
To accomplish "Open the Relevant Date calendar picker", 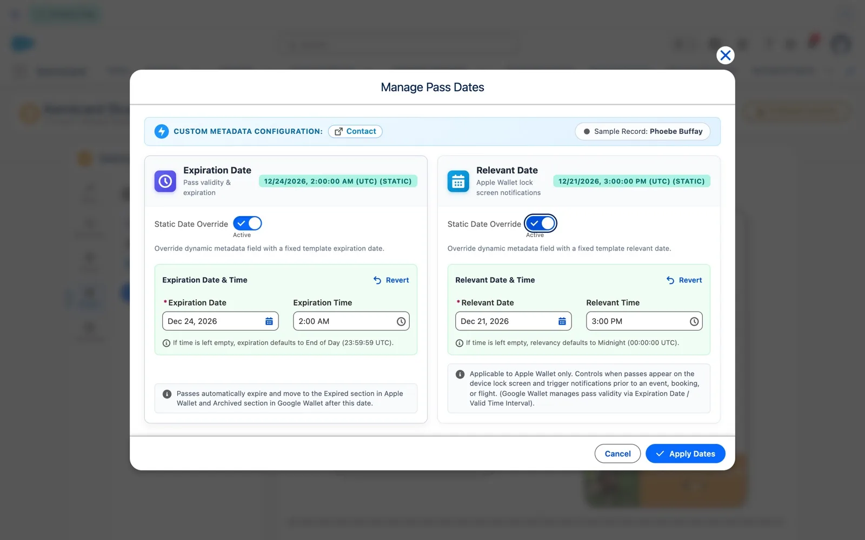I will (562, 321).
